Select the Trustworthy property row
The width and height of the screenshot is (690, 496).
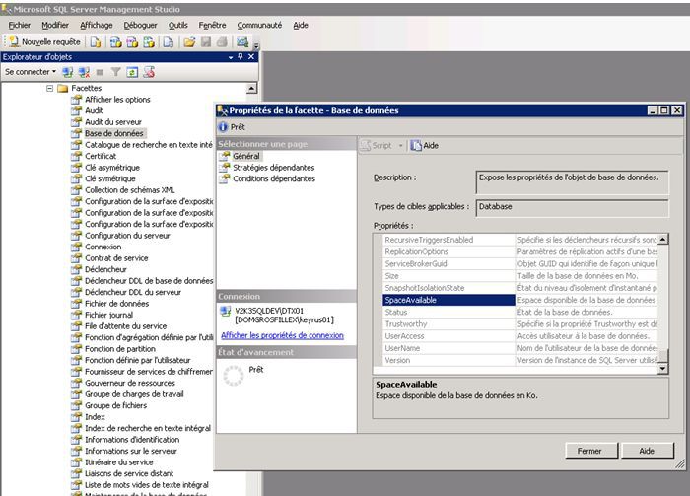click(x=520, y=323)
